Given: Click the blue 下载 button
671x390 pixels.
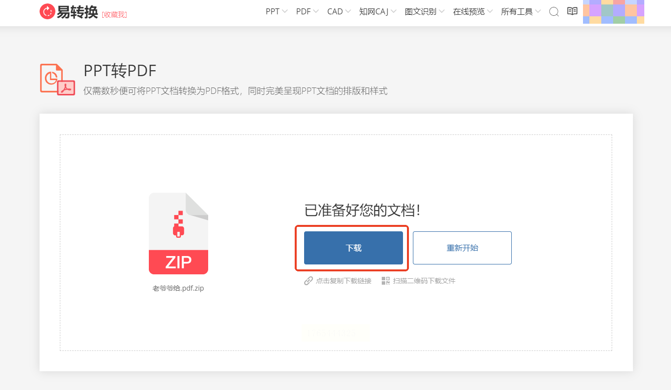Looking at the screenshot, I should coord(354,248).
